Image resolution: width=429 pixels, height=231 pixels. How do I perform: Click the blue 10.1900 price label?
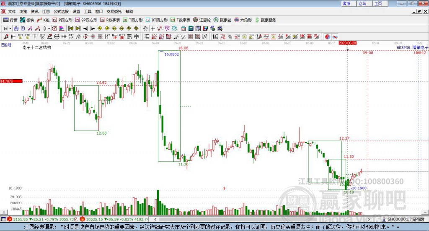click(359, 188)
